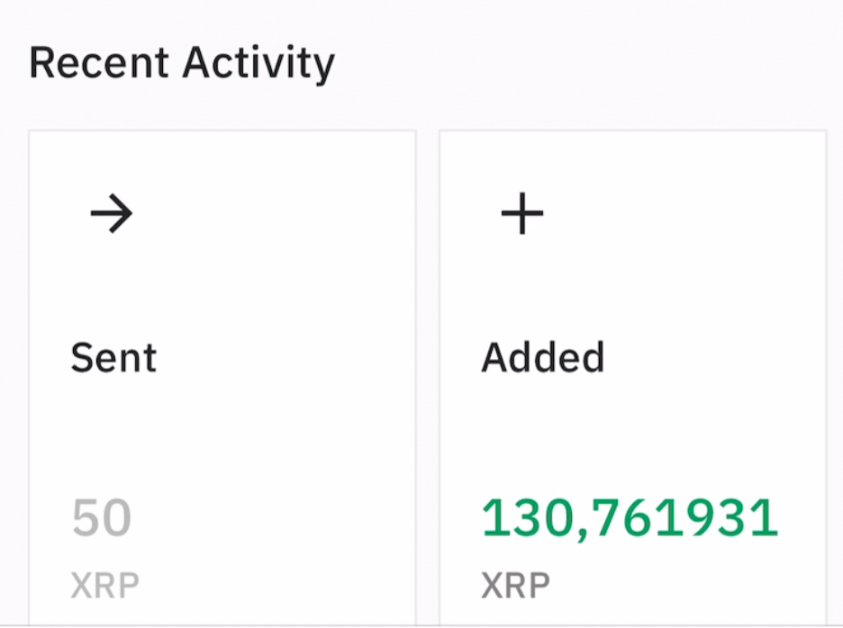Click the gap between the two activity cards
Viewport: 843px width, 628px height.
coord(428,378)
